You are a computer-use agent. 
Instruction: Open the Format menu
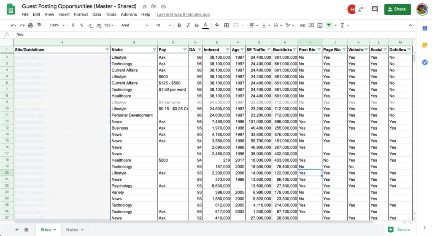(x=81, y=14)
